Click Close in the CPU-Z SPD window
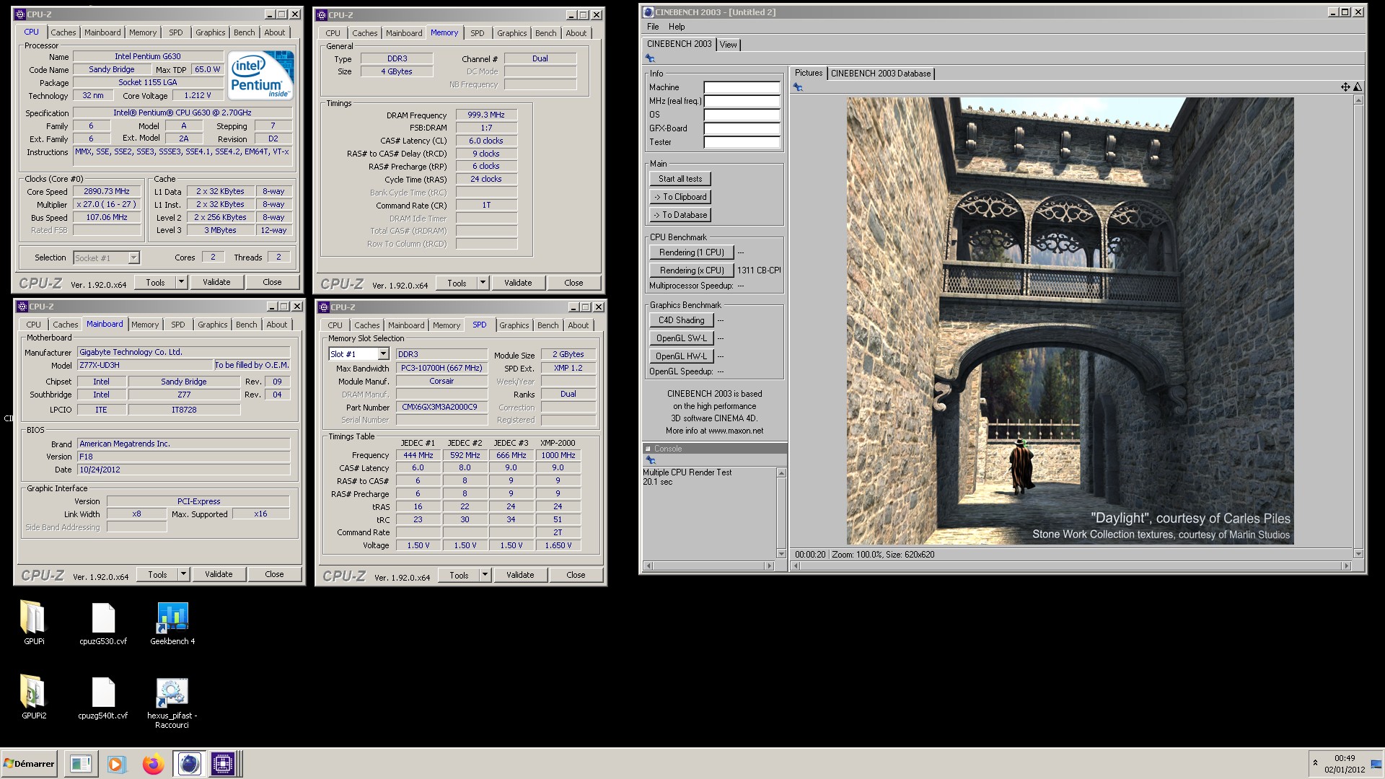 click(576, 575)
